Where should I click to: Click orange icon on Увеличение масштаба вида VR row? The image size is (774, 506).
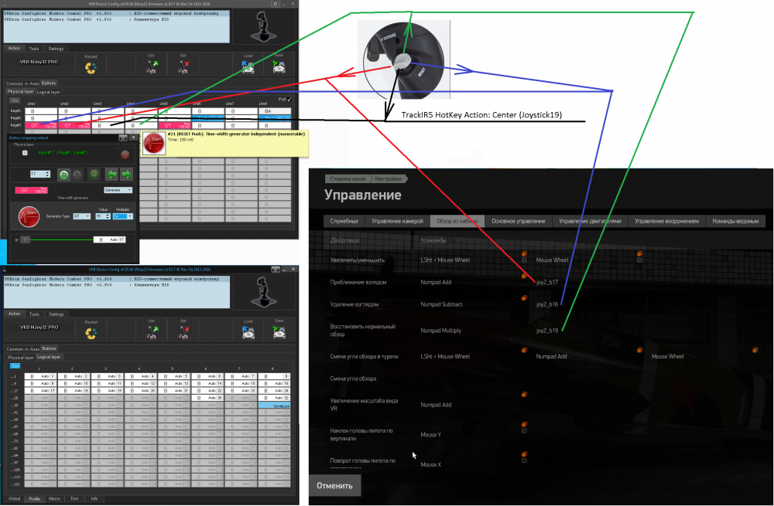524,394
